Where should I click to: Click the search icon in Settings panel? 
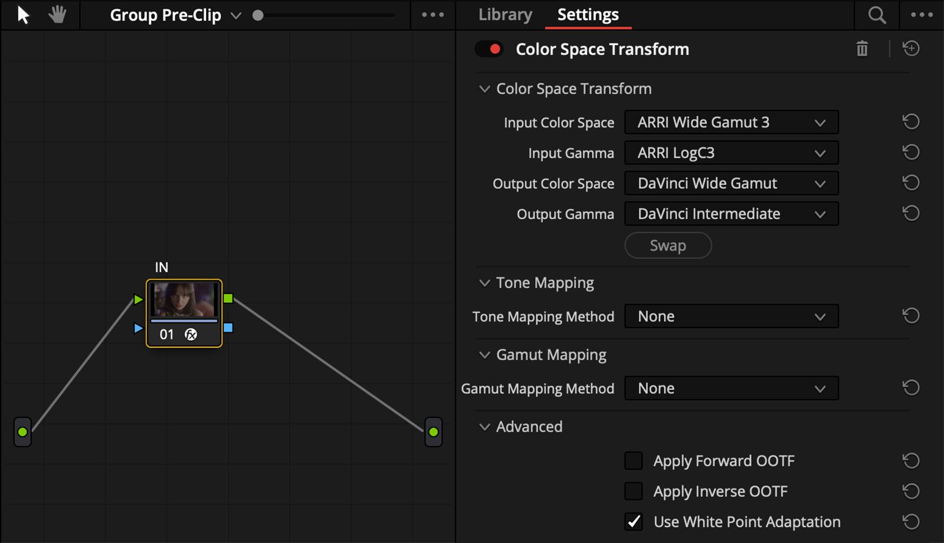click(x=877, y=15)
